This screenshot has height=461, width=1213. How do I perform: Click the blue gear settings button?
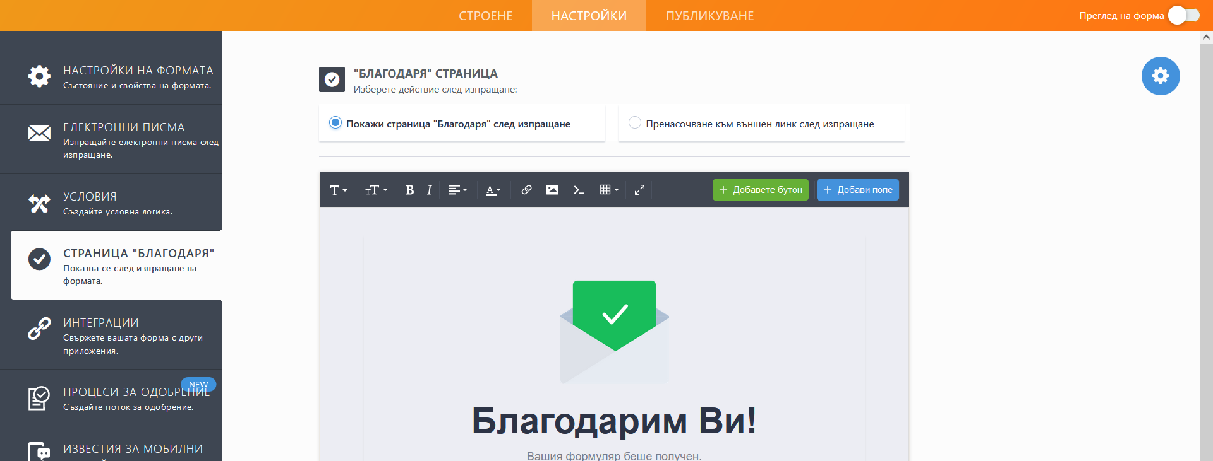[x=1160, y=76]
